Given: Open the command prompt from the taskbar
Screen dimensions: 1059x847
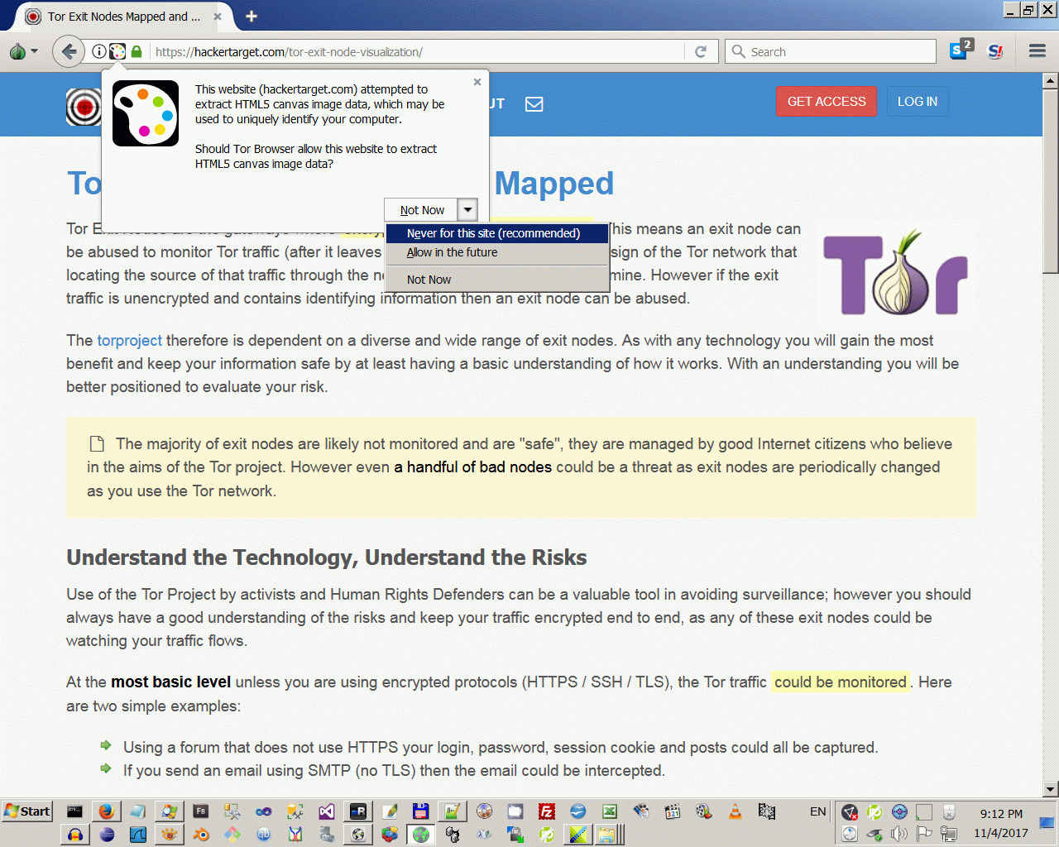Looking at the screenshot, I should [x=74, y=811].
